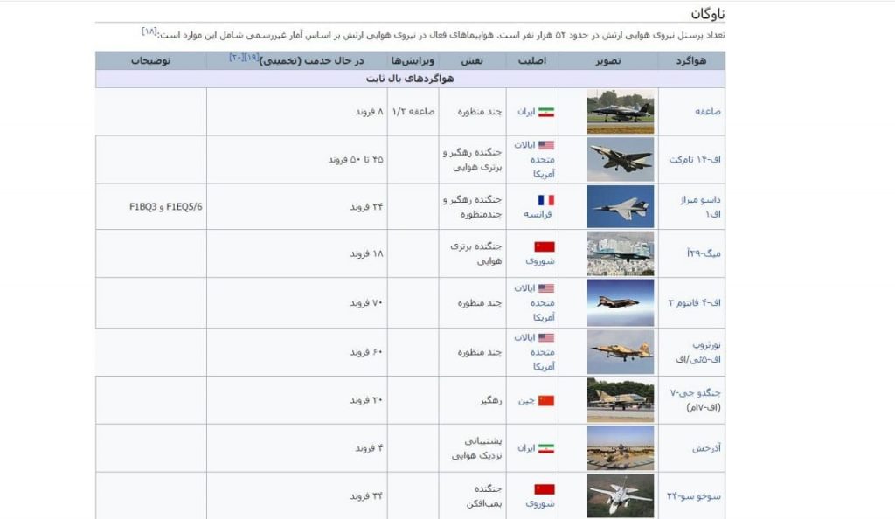The image size is (895, 519).
Task: Click the ویرایش‌ها column header
Action: pyautogui.click(x=413, y=60)
